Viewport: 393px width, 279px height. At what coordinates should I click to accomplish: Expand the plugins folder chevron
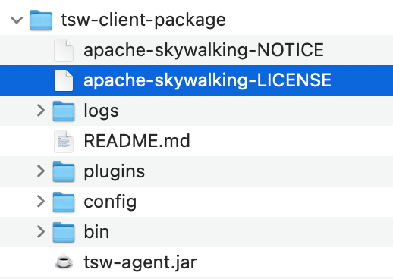[x=41, y=171]
